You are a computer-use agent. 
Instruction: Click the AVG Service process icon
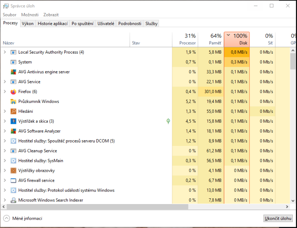point(13,82)
